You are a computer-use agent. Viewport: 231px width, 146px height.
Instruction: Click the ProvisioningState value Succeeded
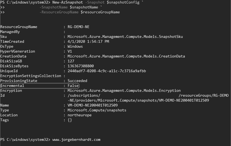point(77,81)
